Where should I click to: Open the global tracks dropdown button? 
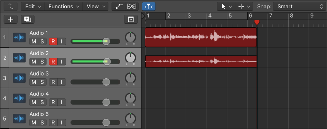point(131,19)
